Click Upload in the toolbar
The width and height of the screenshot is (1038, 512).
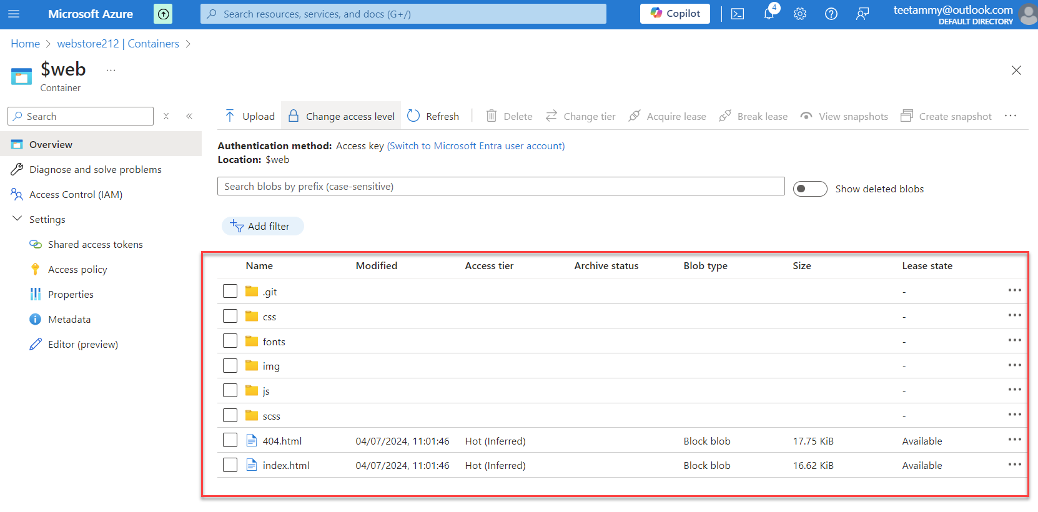[x=250, y=116]
